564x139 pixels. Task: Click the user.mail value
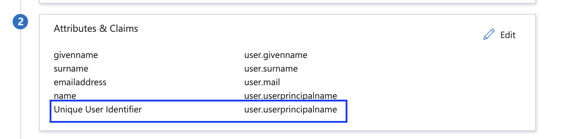[x=262, y=82]
